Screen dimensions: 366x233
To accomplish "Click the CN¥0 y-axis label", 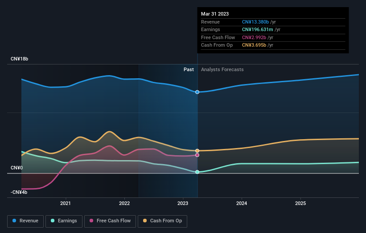I will pos(17,168).
